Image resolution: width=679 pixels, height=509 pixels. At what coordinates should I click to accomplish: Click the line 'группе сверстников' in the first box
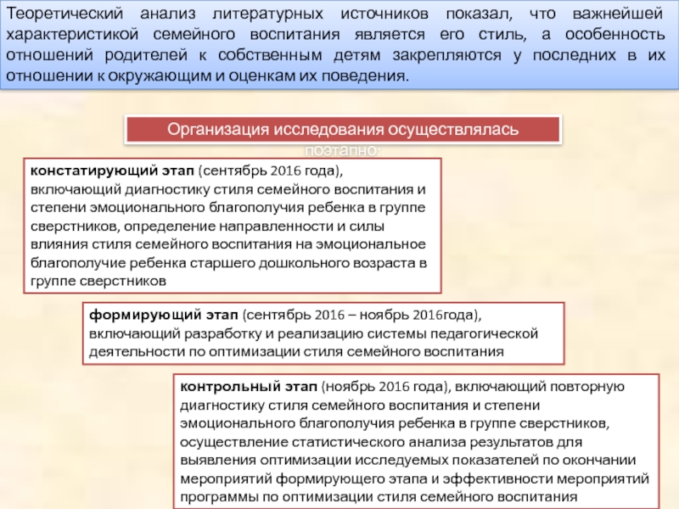pos(98,282)
